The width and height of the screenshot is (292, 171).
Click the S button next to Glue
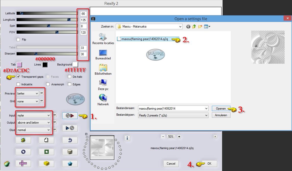coord(55,129)
